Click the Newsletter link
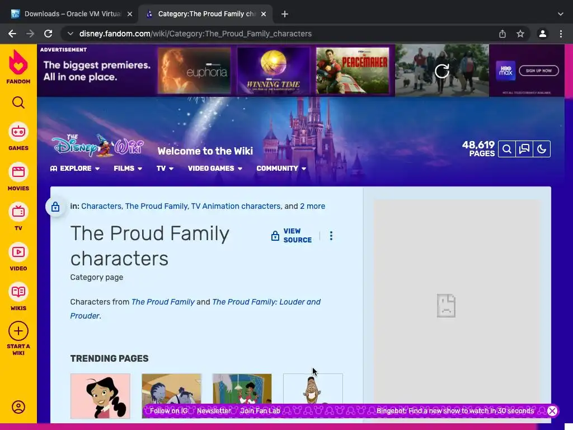This screenshot has height=430, width=573. [214, 411]
